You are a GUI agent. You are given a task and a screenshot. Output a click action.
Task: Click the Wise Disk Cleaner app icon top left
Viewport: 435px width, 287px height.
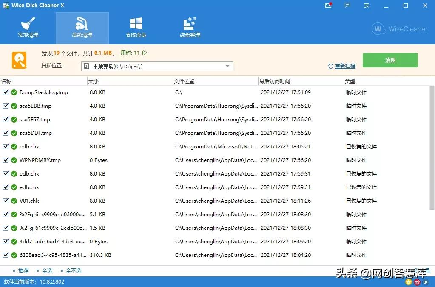[x=6, y=6]
